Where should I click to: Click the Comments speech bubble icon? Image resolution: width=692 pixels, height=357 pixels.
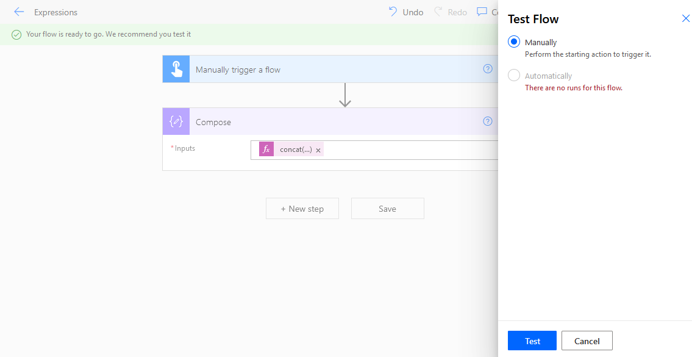pos(482,12)
